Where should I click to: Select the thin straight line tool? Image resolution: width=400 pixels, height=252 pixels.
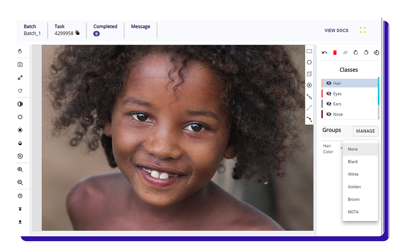[309, 108]
